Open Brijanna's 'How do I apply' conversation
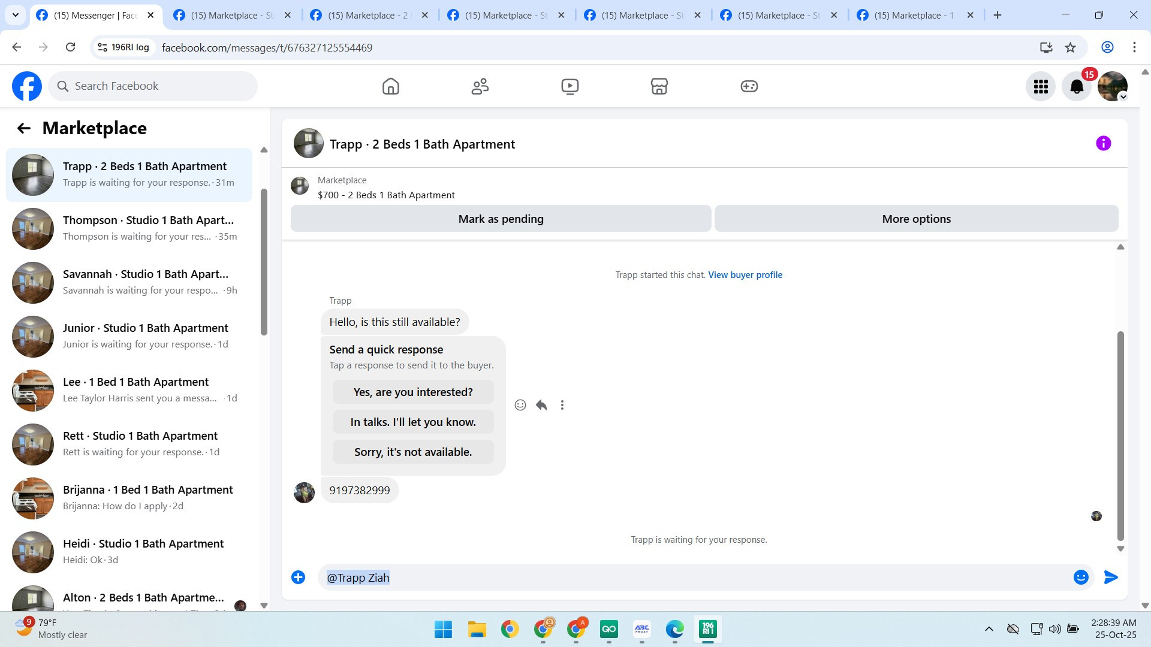 click(129, 498)
